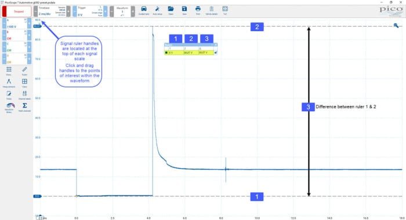This screenshot has height=220, width=406.
Task: Open the Measurements tool
Action: [x=9, y=83]
